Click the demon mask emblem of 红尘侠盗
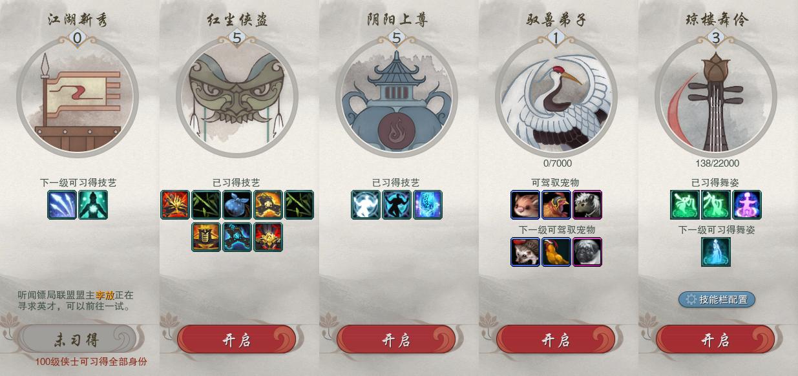The width and height of the screenshot is (798, 376). coord(236,96)
